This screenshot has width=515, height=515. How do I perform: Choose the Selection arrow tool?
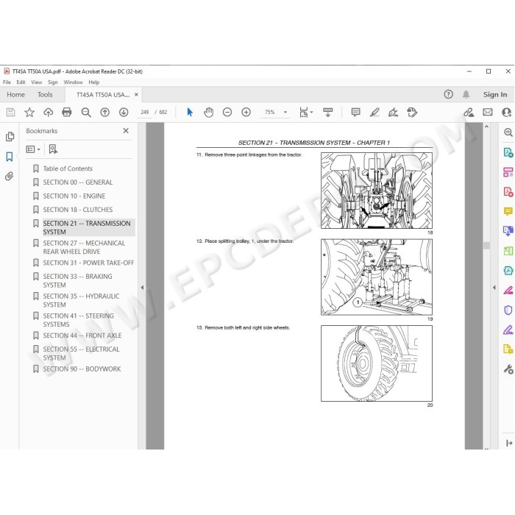190,113
